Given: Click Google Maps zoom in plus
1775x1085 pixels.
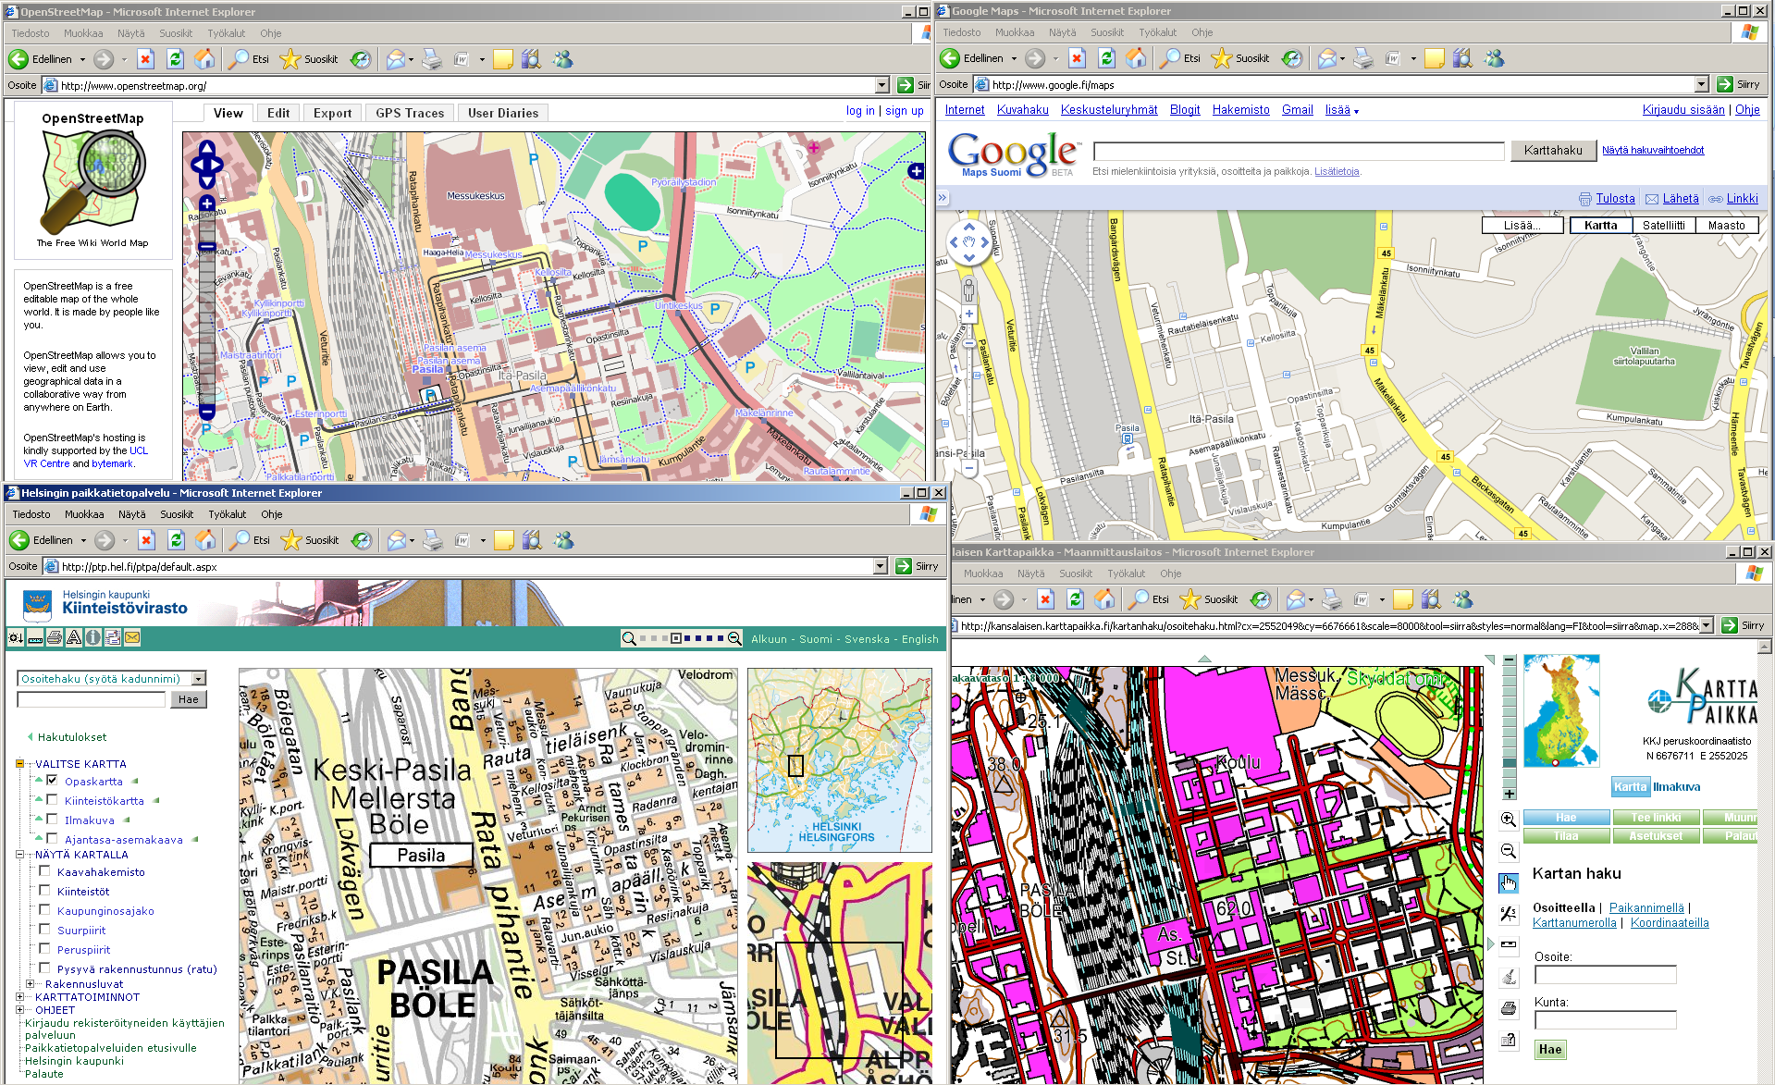Looking at the screenshot, I should pos(968,314).
